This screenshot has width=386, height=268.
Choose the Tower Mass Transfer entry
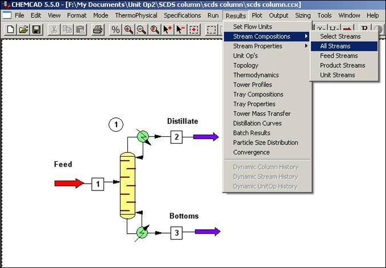click(267, 113)
